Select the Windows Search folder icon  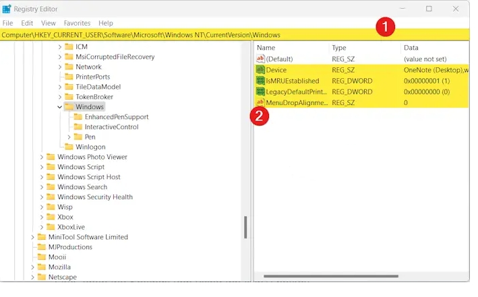click(51, 187)
